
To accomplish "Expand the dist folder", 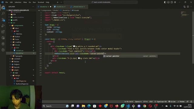I will coord(14,15).
